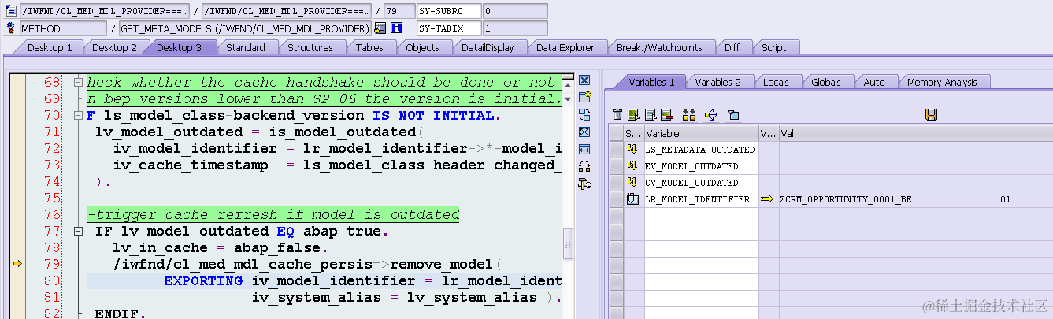Image resolution: width=1053 pixels, height=319 pixels.
Task: Set a breakpoint at line 77 margin
Action: coord(17,231)
